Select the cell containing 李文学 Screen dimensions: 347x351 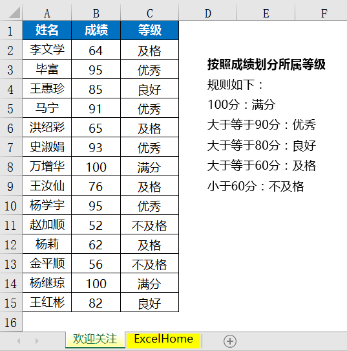pos(47,50)
